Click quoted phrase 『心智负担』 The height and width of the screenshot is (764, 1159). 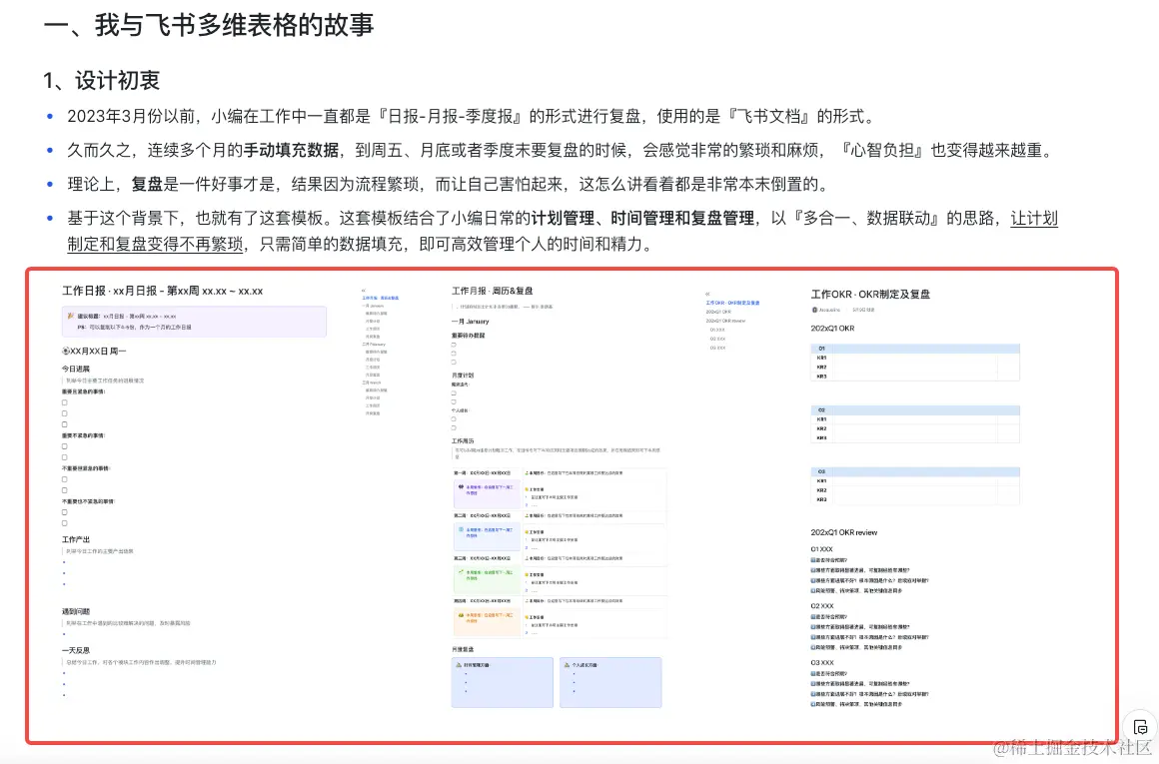click(x=883, y=150)
